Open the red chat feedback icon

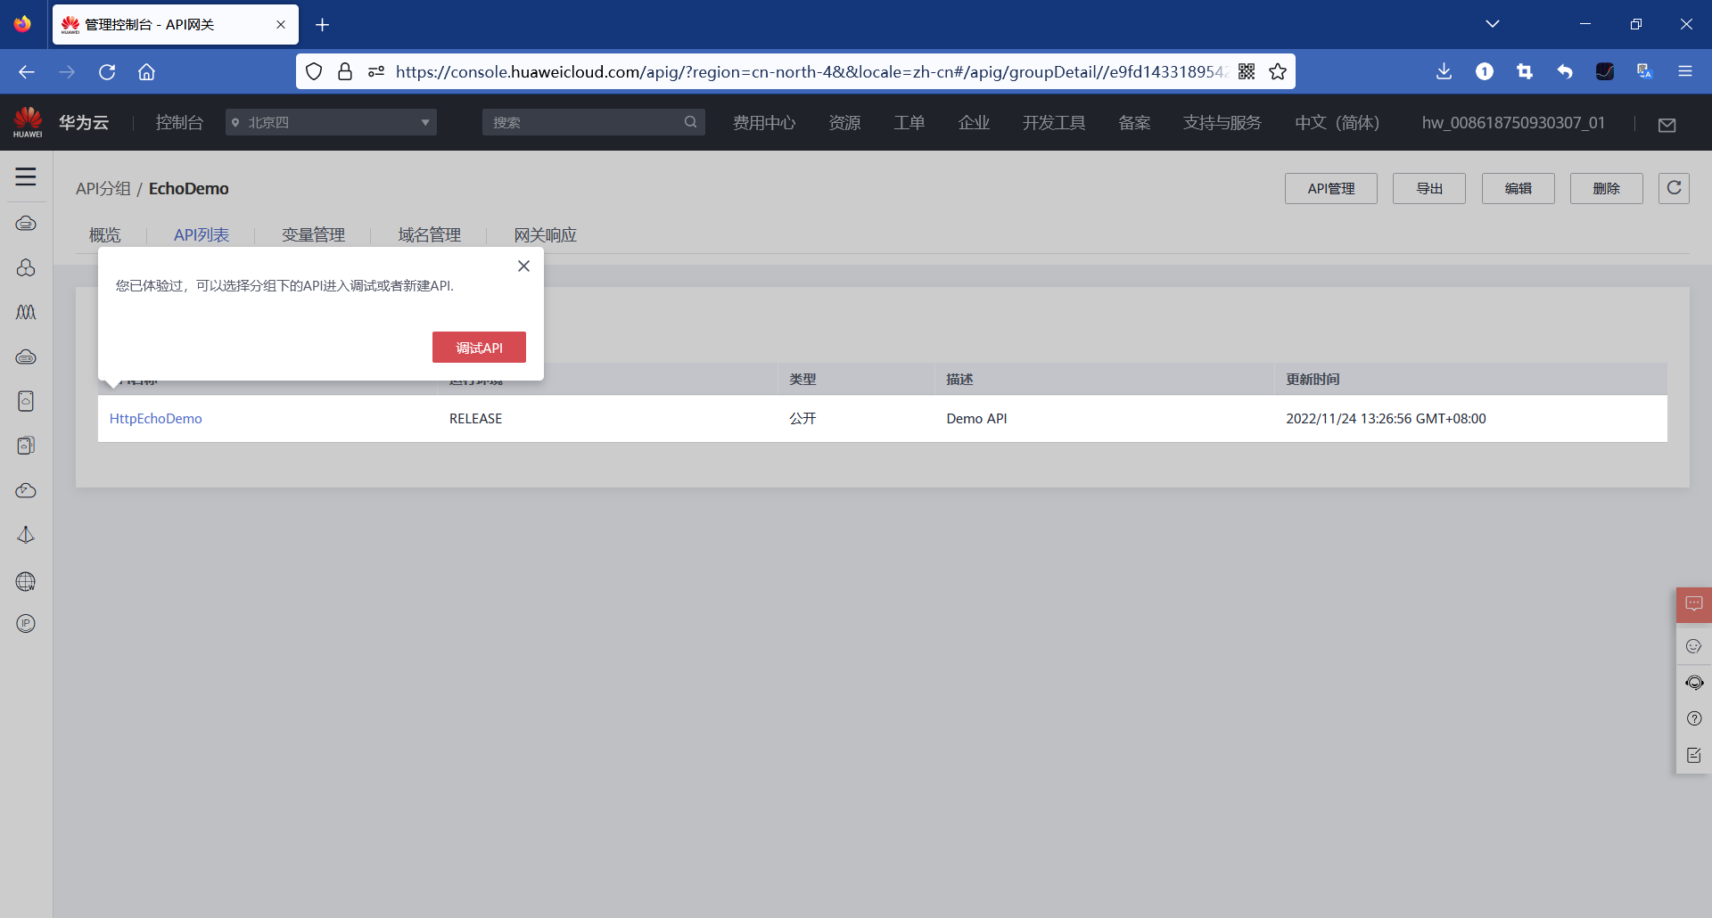[1693, 604]
